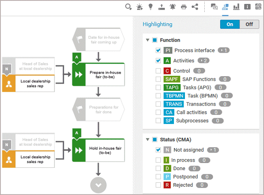
Task: Click the On highlighting button
Action: 230,25
